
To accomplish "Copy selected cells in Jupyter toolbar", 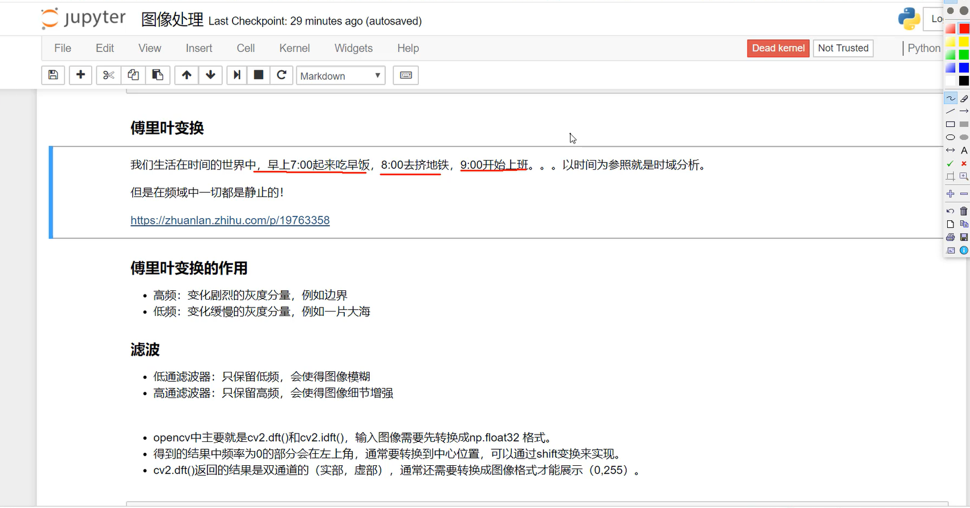I will click(x=133, y=75).
